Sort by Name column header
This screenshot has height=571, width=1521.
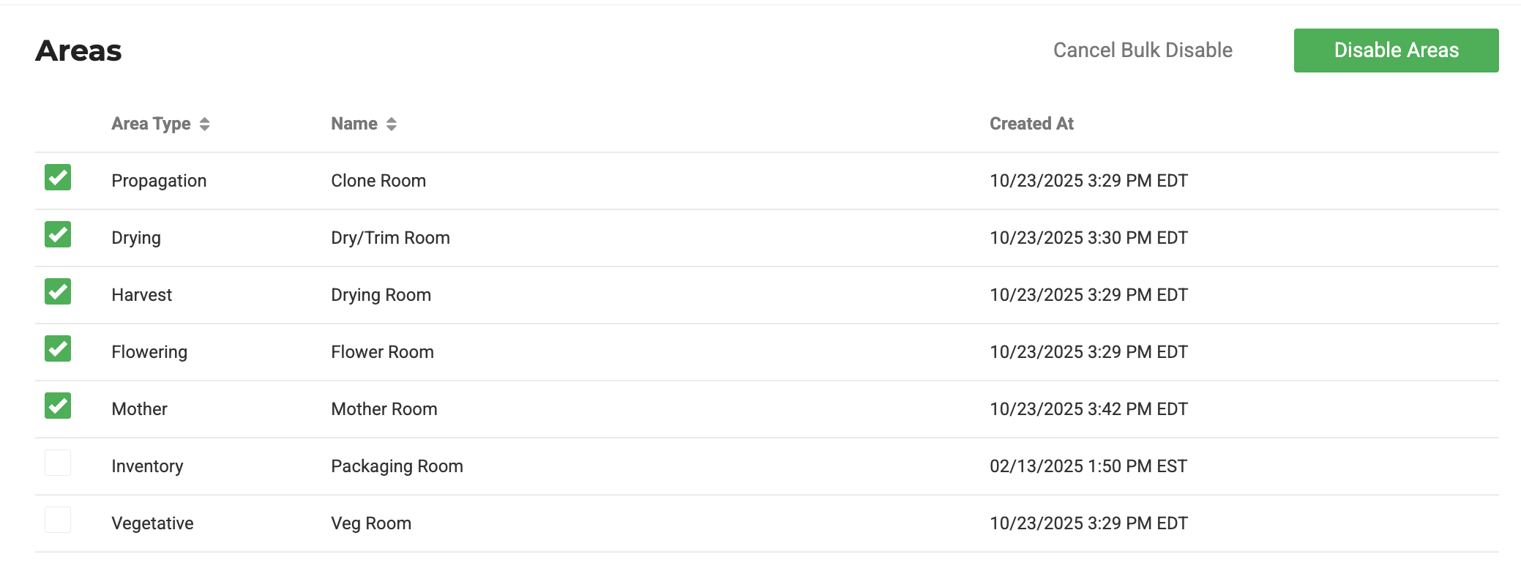354,124
